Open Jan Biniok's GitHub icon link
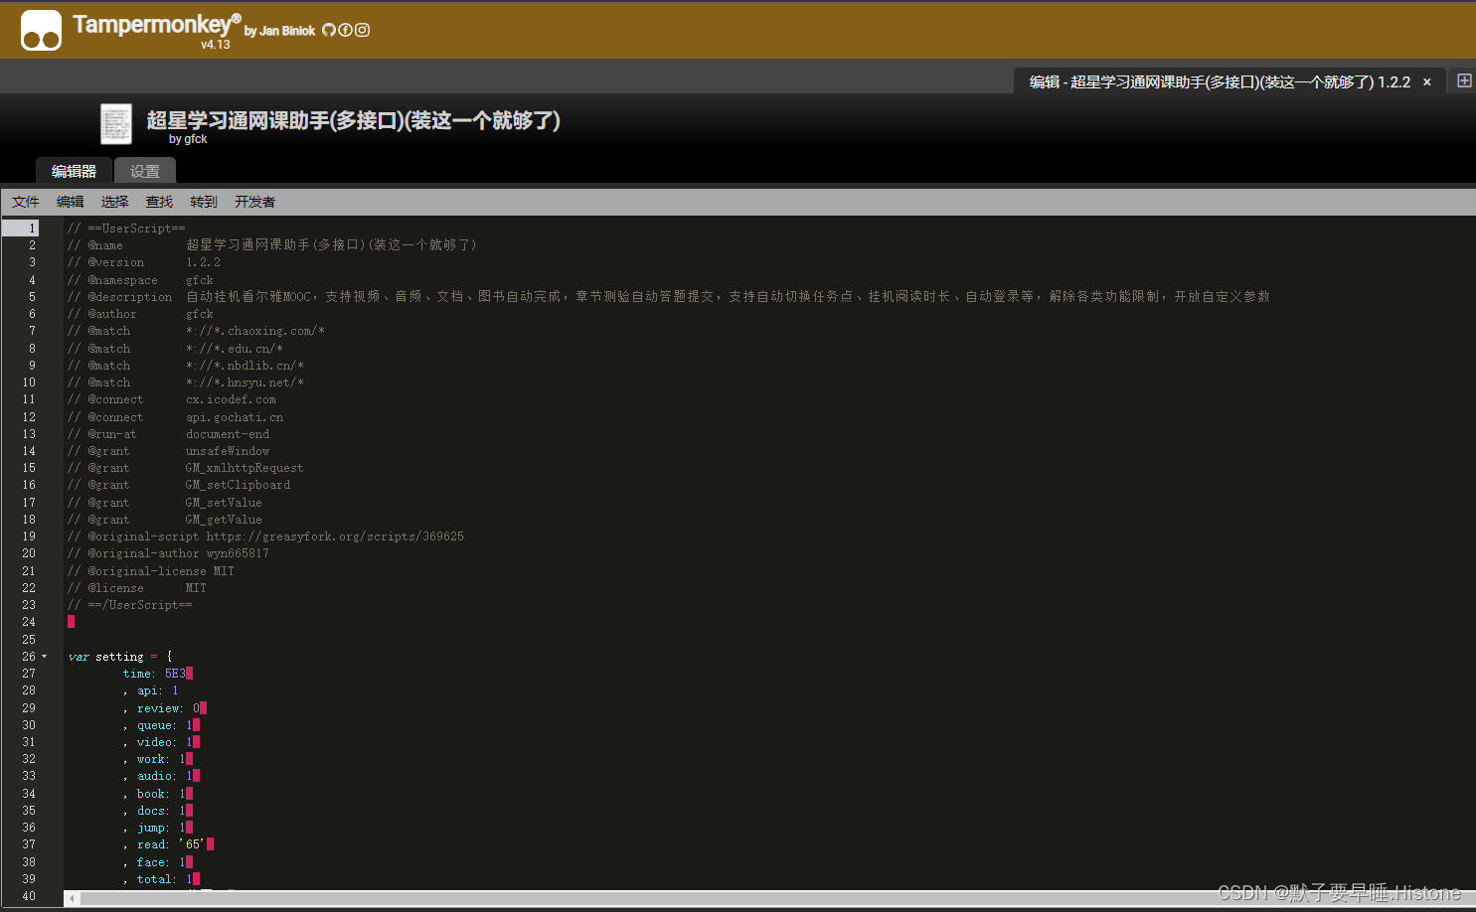 pyautogui.click(x=329, y=30)
